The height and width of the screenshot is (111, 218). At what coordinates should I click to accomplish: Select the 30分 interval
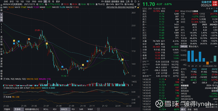pos(34,2)
